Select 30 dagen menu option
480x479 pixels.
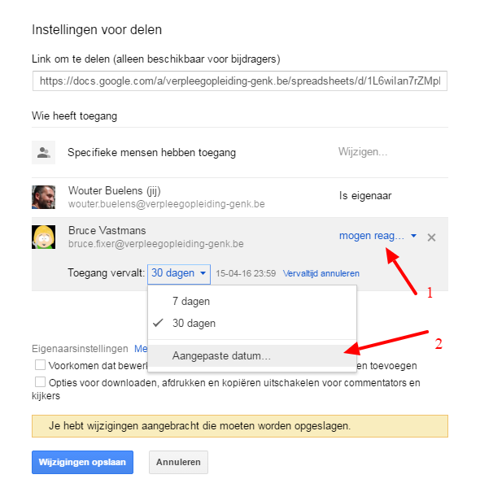tap(252, 324)
